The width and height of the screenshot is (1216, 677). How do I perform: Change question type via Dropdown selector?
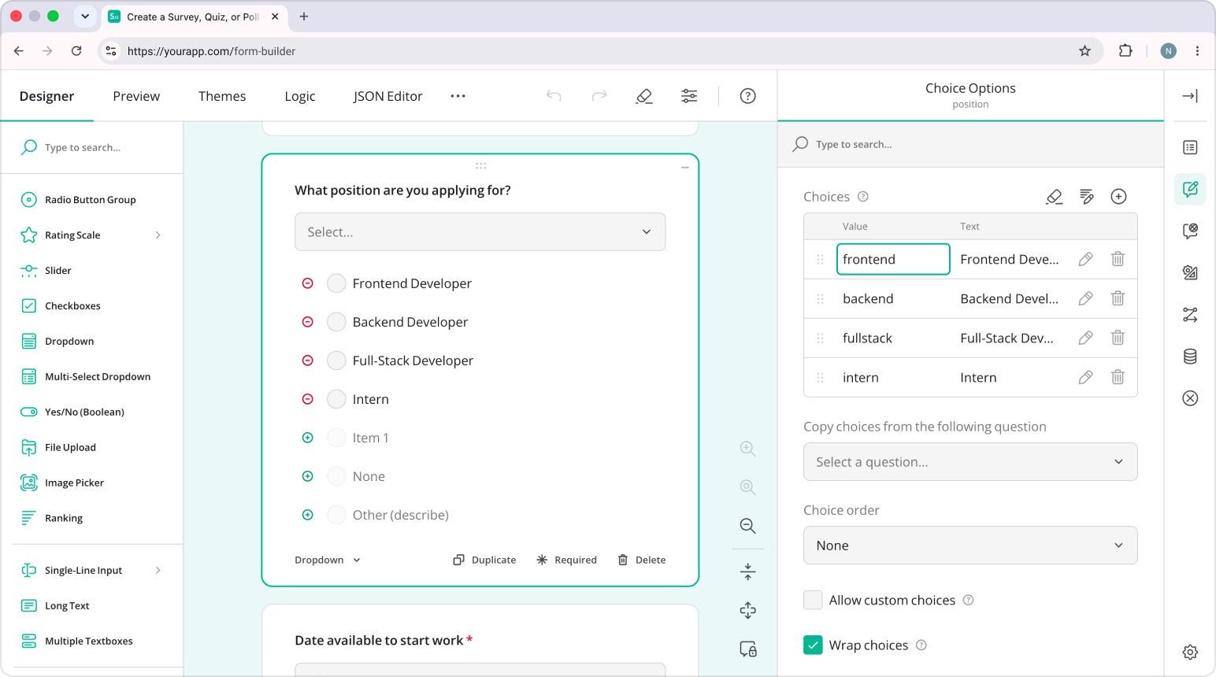pos(328,560)
